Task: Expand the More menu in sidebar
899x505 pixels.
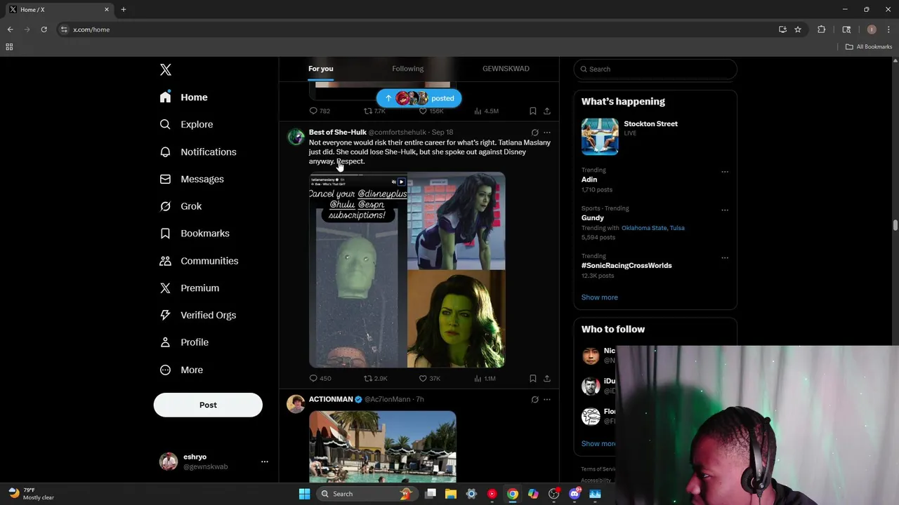Action: point(182,370)
